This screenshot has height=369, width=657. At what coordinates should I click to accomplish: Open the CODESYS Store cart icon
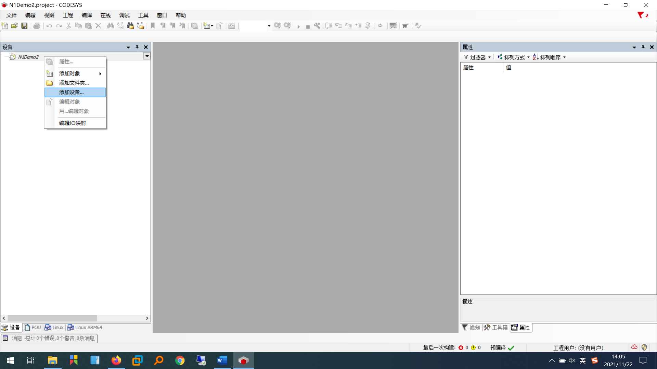click(x=405, y=26)
